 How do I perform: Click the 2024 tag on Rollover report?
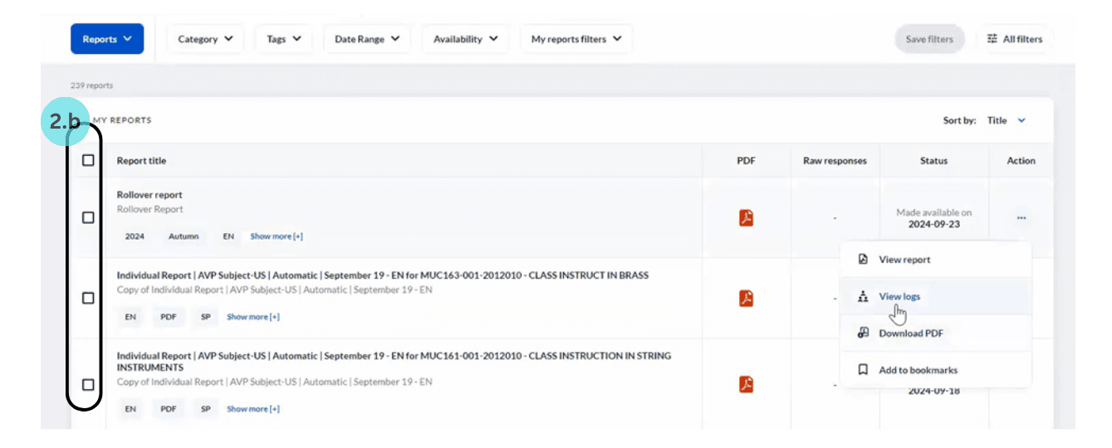coord(135,236)
